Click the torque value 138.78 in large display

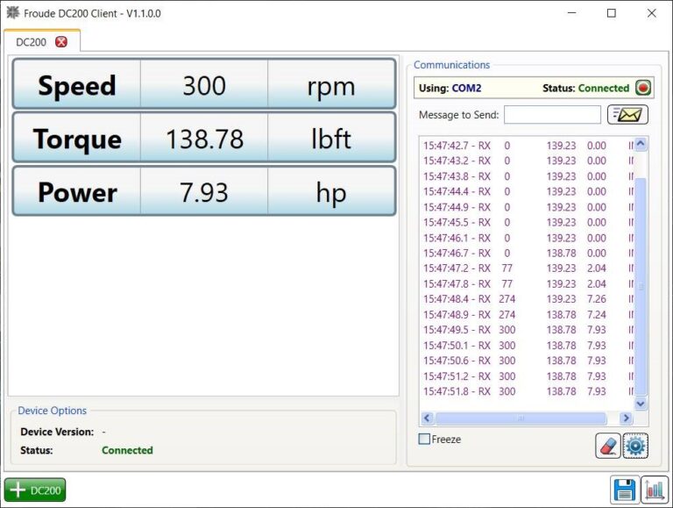coord(204,139)
